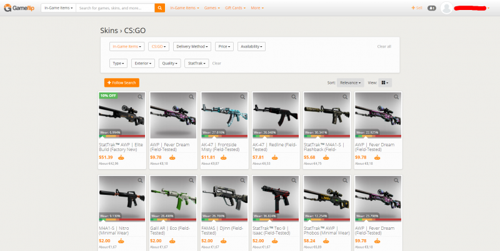Open the In-Game Items search category dropdown
This screenshot has height=251, width=500.
(x=58, y=8)
